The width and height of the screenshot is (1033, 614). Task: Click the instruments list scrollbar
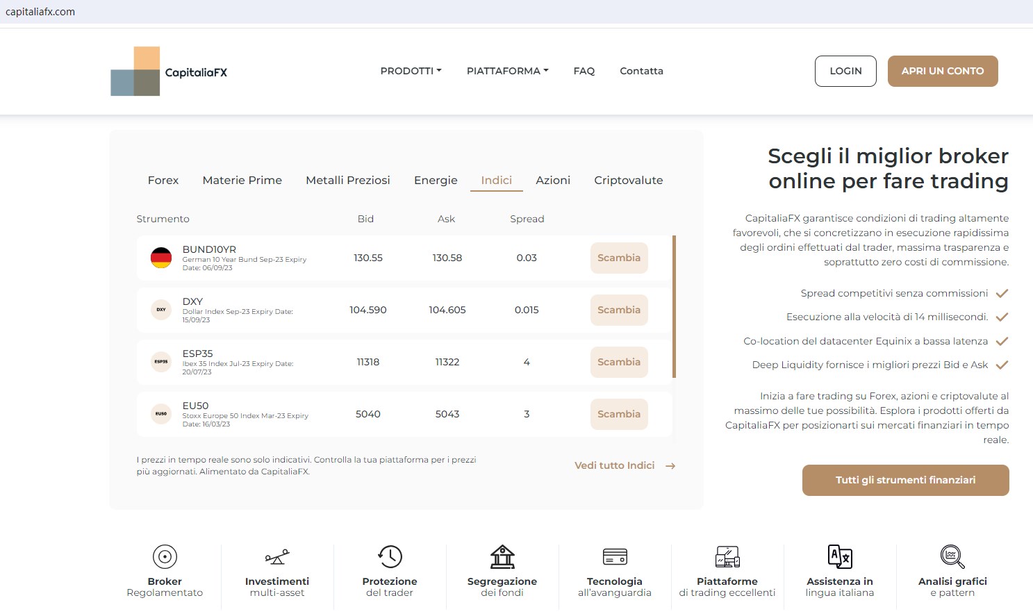tap(674, 306)
